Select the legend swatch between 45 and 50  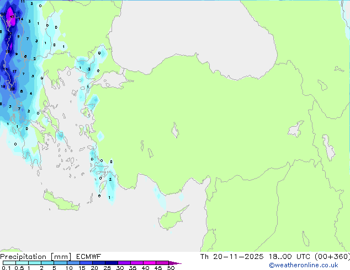[x=162, y=263]
